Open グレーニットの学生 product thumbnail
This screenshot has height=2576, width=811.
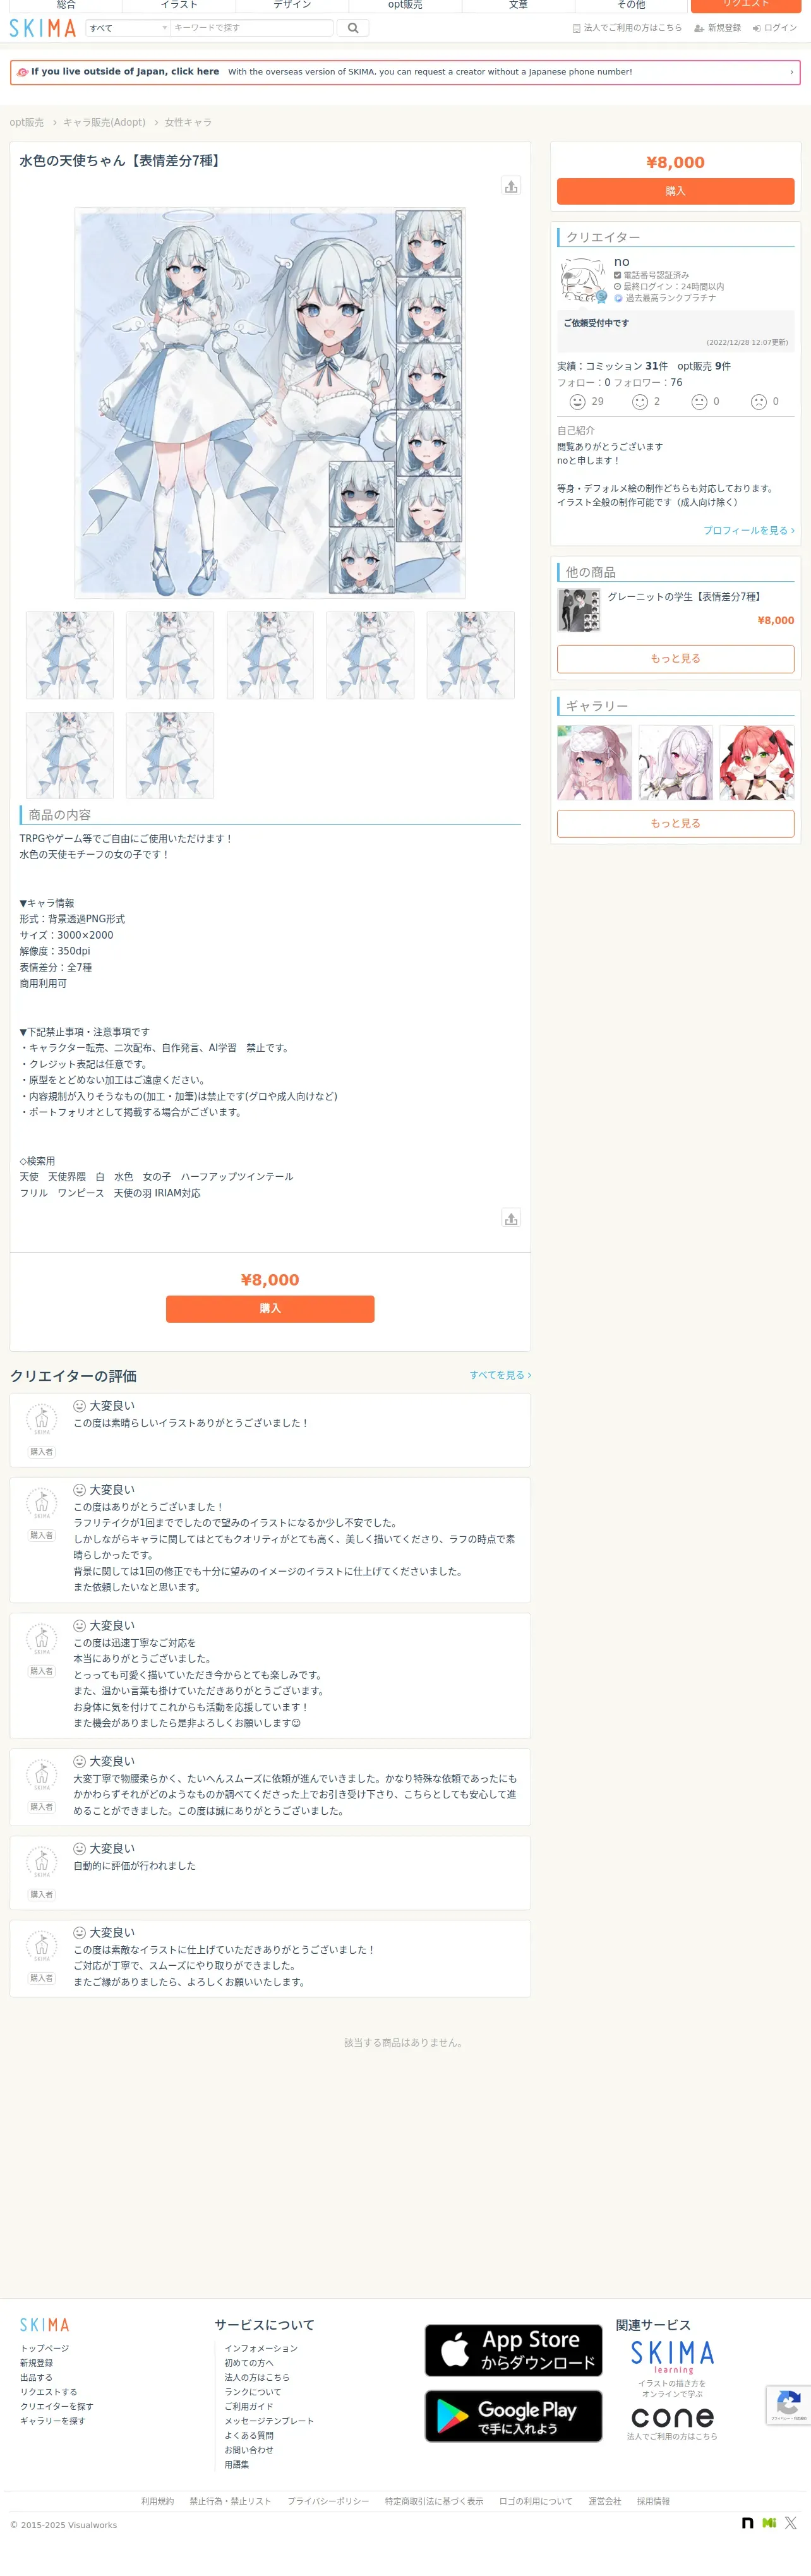click(x=579, y=610)
